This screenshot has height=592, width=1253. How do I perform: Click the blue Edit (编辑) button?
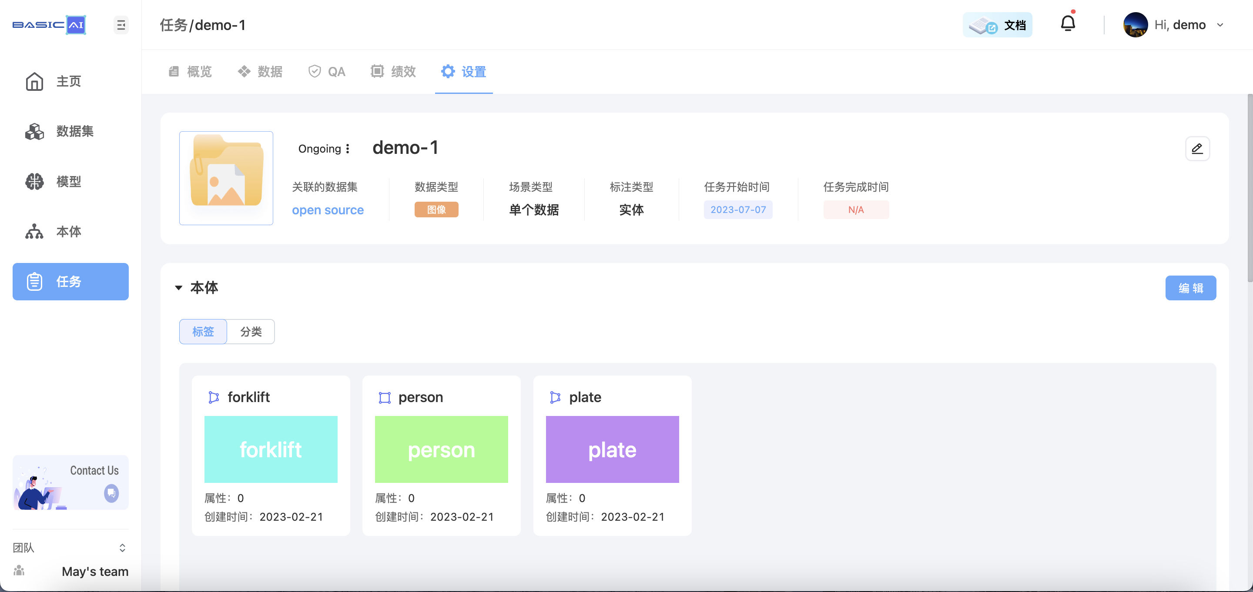[x=1190, y=288]
